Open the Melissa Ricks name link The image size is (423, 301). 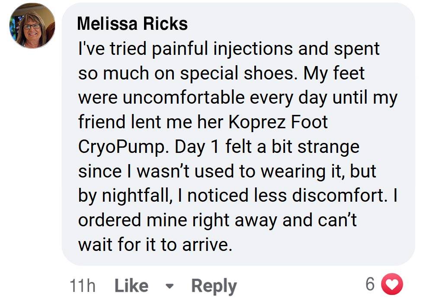(x=132, y=24)
